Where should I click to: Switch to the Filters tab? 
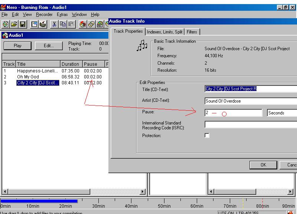point(192,32)
